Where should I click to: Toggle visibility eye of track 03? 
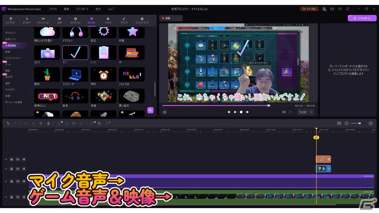18,169
